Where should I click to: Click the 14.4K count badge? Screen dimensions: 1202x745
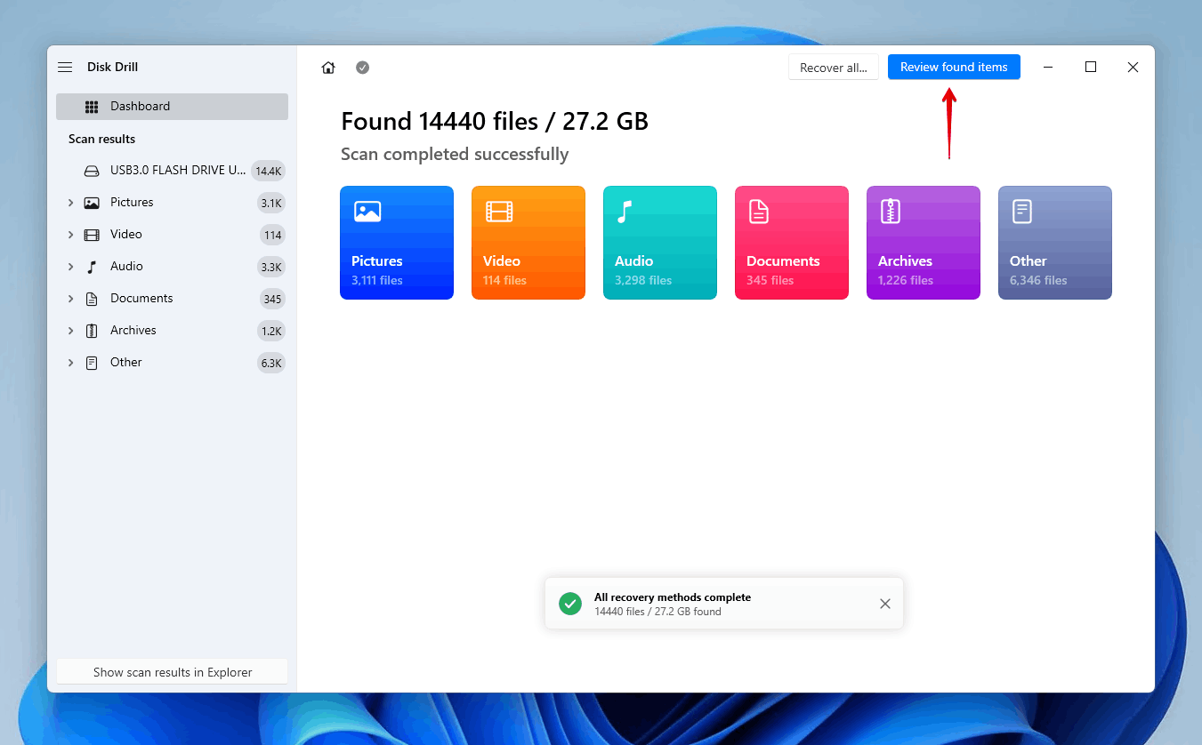269,171
